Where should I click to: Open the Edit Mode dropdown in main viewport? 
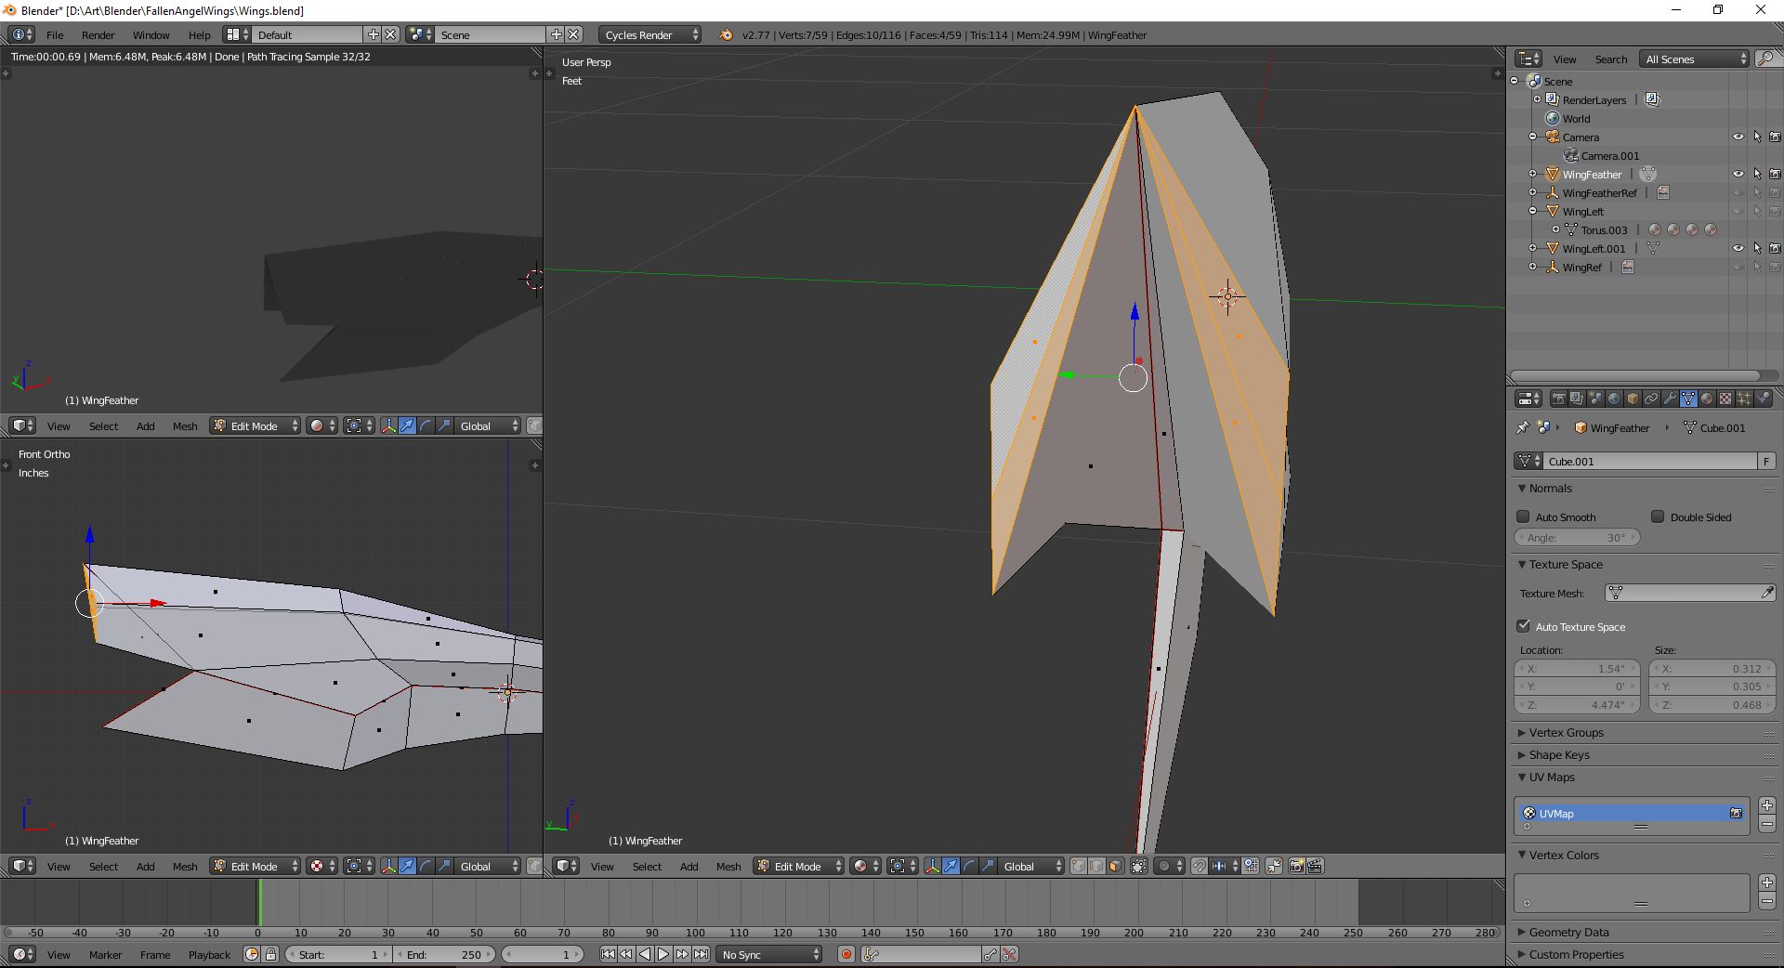click(x=799, y=866)
